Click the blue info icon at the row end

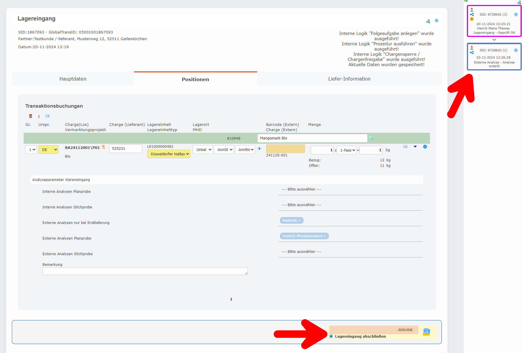pos(425,147)
